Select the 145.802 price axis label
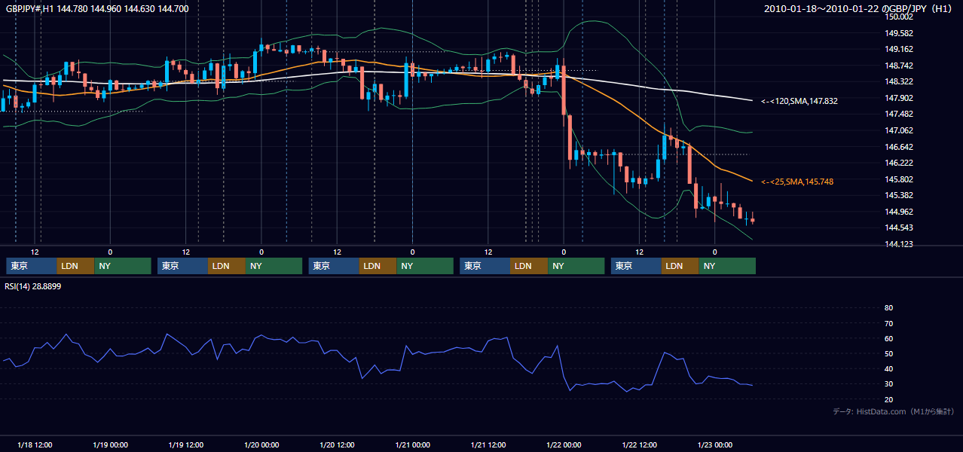This screenshot has height=452, width=963. tap(899, 179)
